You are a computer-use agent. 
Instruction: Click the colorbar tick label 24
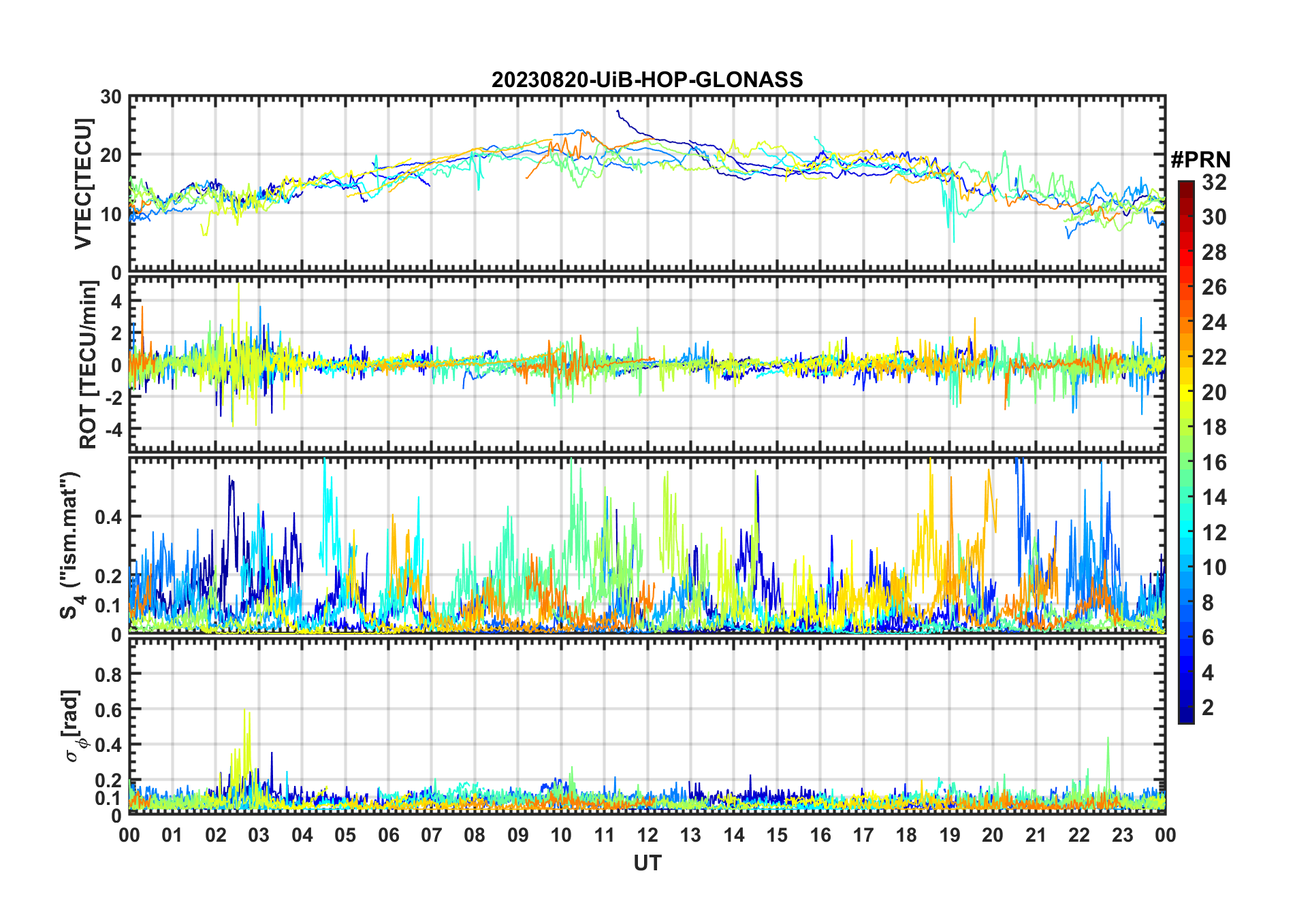(x=1213, y=323)
